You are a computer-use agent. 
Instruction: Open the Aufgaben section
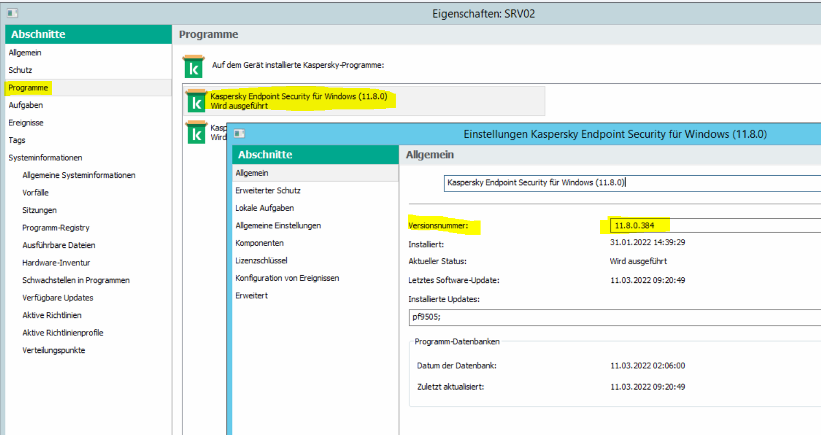(x=26, y=105)
